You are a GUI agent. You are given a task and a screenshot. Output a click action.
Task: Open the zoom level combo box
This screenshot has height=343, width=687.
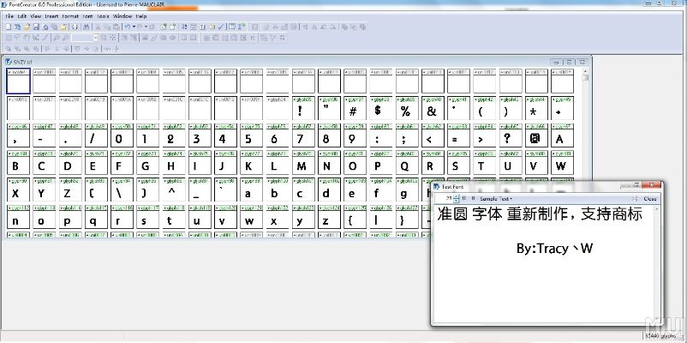[85, 38]
